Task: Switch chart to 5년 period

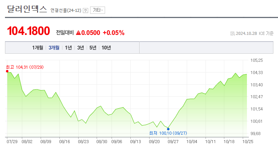Action: click(93, 48)
